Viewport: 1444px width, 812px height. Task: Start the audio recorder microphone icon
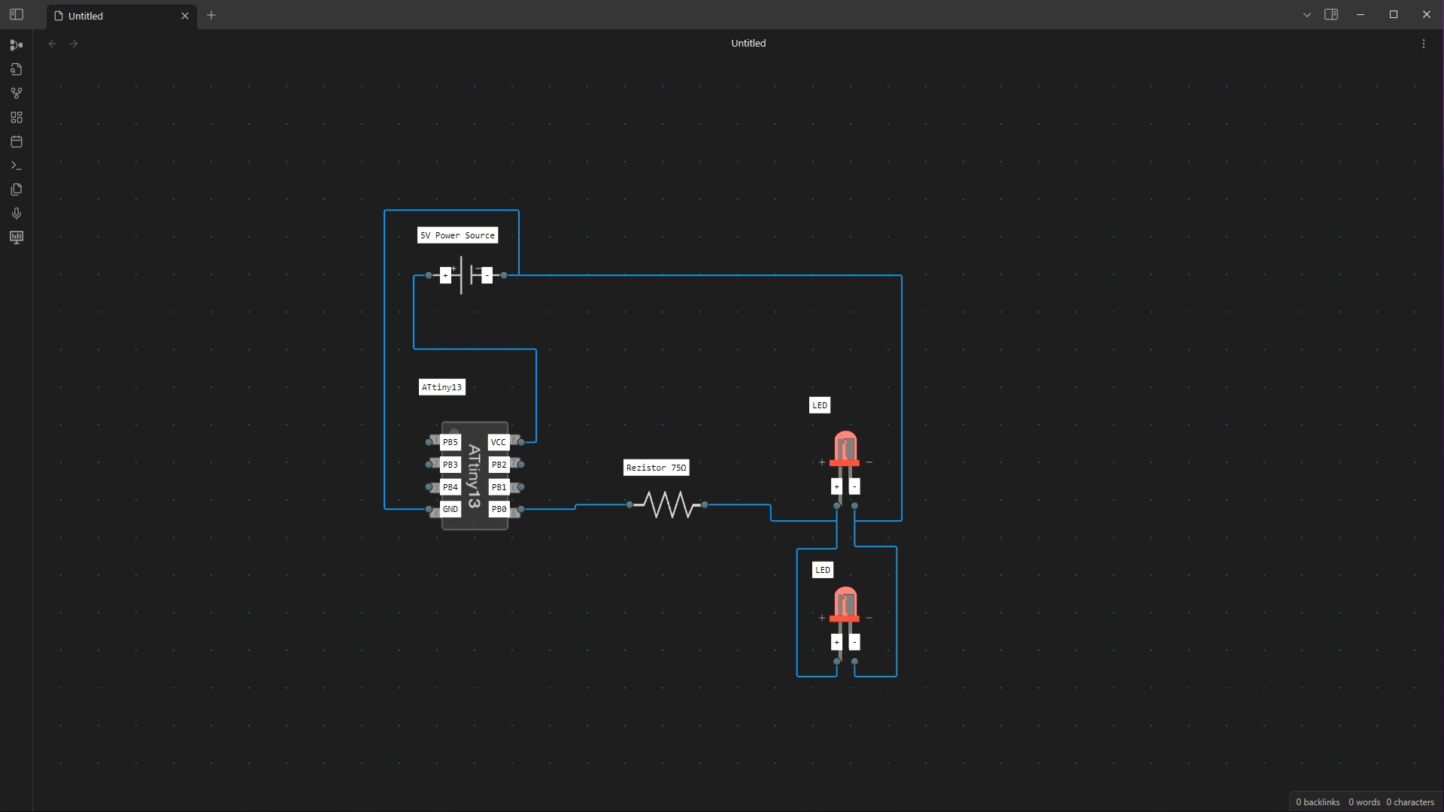(x=17, y=214)
